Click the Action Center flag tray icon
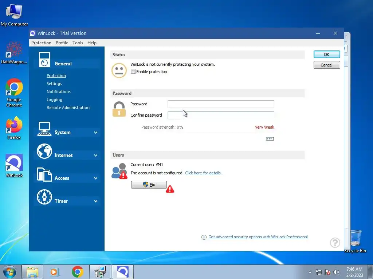This screenshot has width=373, height=279. tap(327, 272)
